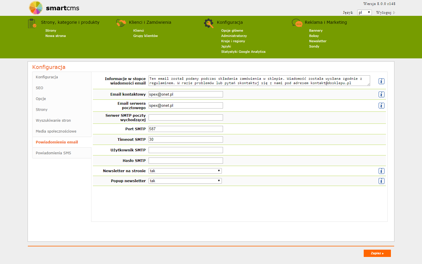
Task: Click the Hasło SMTP input field
Action: (186, 161)
